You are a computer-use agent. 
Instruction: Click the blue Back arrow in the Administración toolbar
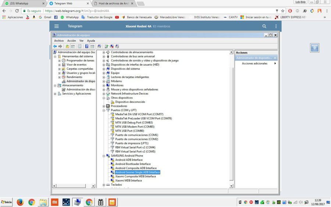click(55, 46)
